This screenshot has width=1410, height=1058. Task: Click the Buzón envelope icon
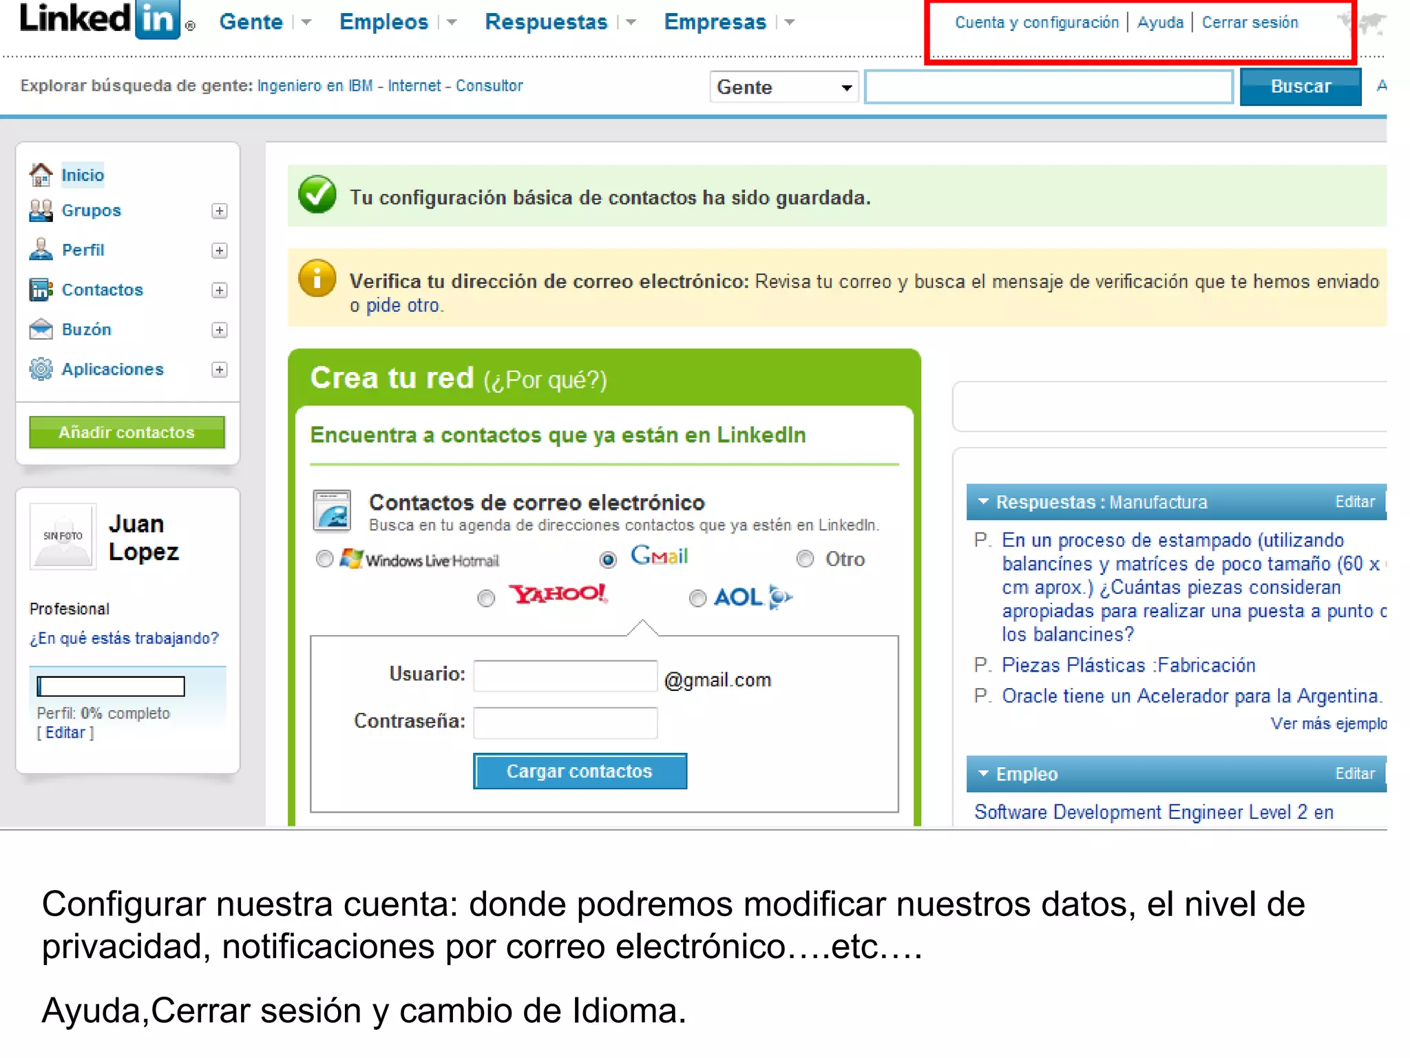[41, 329]
